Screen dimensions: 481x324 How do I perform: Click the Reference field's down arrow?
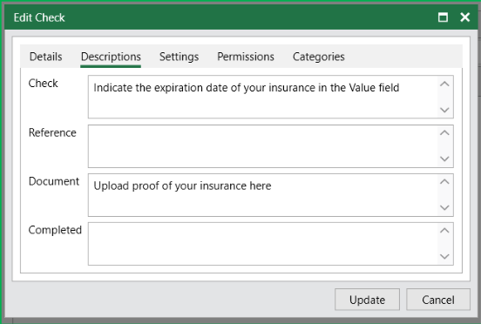(x=444, y=159)
